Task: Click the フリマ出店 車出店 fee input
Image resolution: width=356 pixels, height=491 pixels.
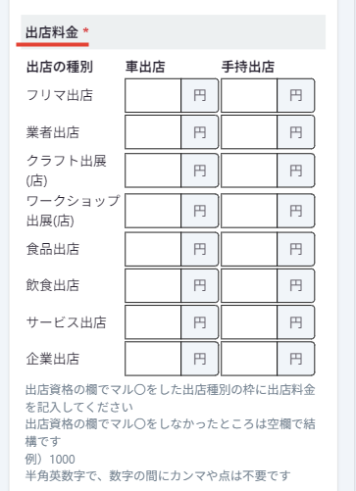Action: 153,95
